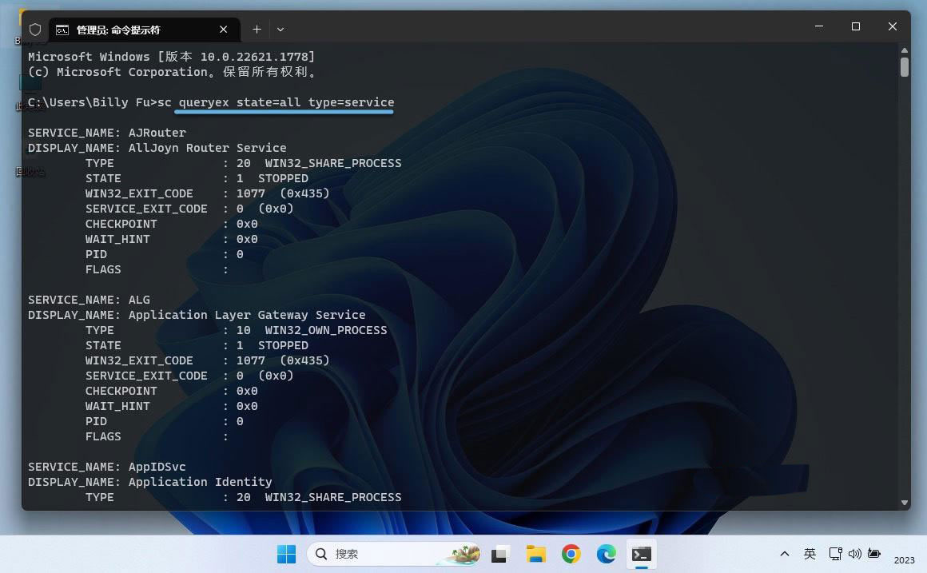Show hidden system tray icons chevron

(785, 554)
